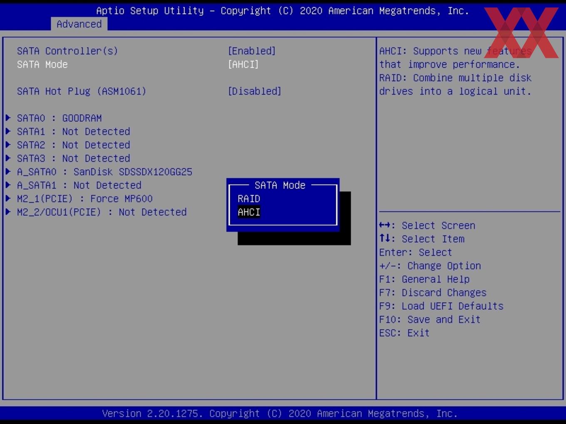566x424 pixels.
Task: Click the F7: Discard Changes hint
Action: 433,293
